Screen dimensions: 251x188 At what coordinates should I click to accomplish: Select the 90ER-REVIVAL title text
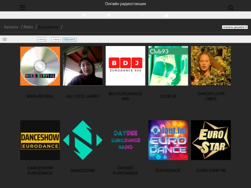pos(40,97)
